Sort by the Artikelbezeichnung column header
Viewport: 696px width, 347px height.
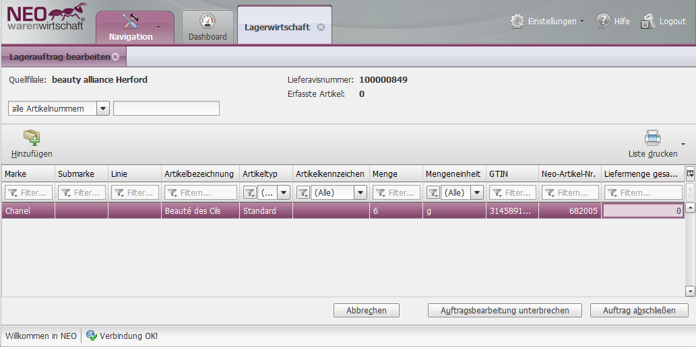pyautogui.click(x=201, y=173)
